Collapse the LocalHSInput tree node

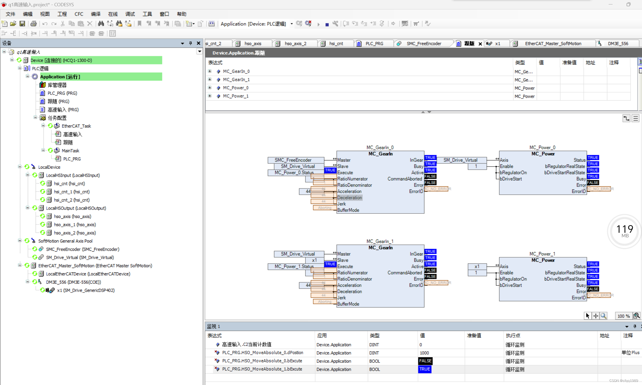click(27, 175)
